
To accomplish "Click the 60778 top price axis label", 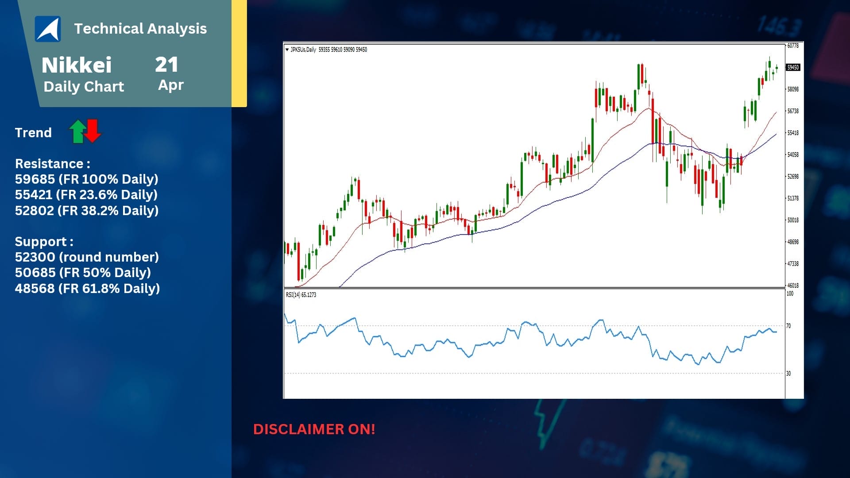I will point(793,46).
